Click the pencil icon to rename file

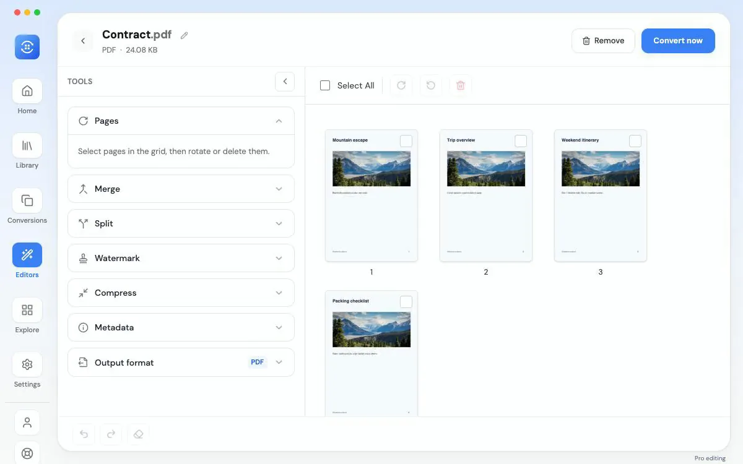click(184, 35)
